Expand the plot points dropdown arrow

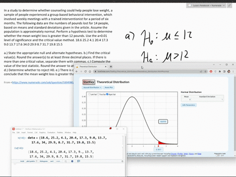(36, 161)
